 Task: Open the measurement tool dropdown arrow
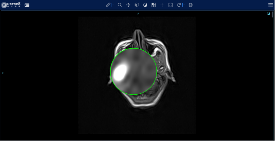(113, 5)
